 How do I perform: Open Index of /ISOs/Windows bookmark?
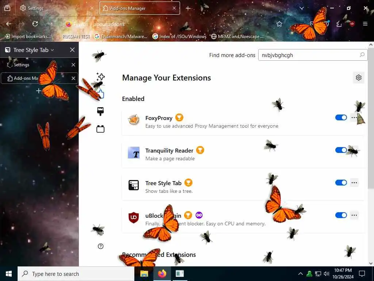tap(179, 37)
